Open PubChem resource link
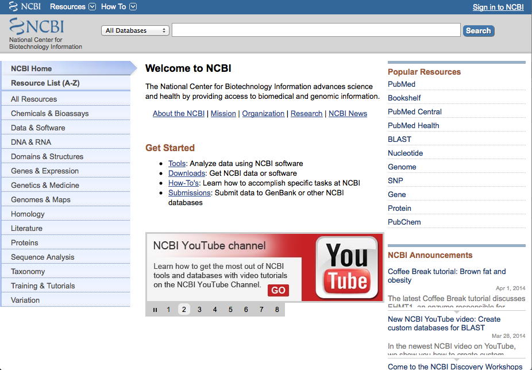The image size is (532, 370). 404,222
